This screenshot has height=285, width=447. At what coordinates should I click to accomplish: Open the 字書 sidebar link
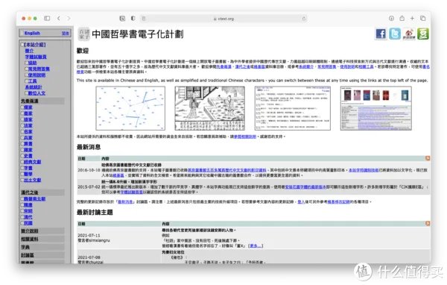click(x=28, y=168)
